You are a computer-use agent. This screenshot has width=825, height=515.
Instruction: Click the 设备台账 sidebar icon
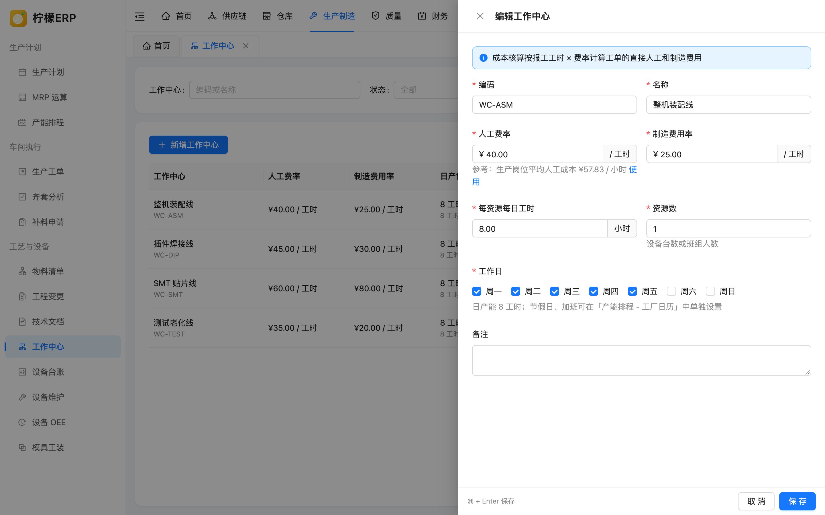22,372
